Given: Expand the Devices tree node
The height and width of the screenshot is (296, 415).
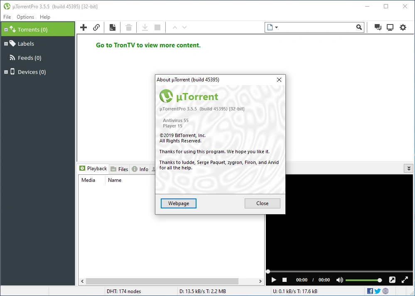Looking at the screenshot, I should tap(6, 72).
